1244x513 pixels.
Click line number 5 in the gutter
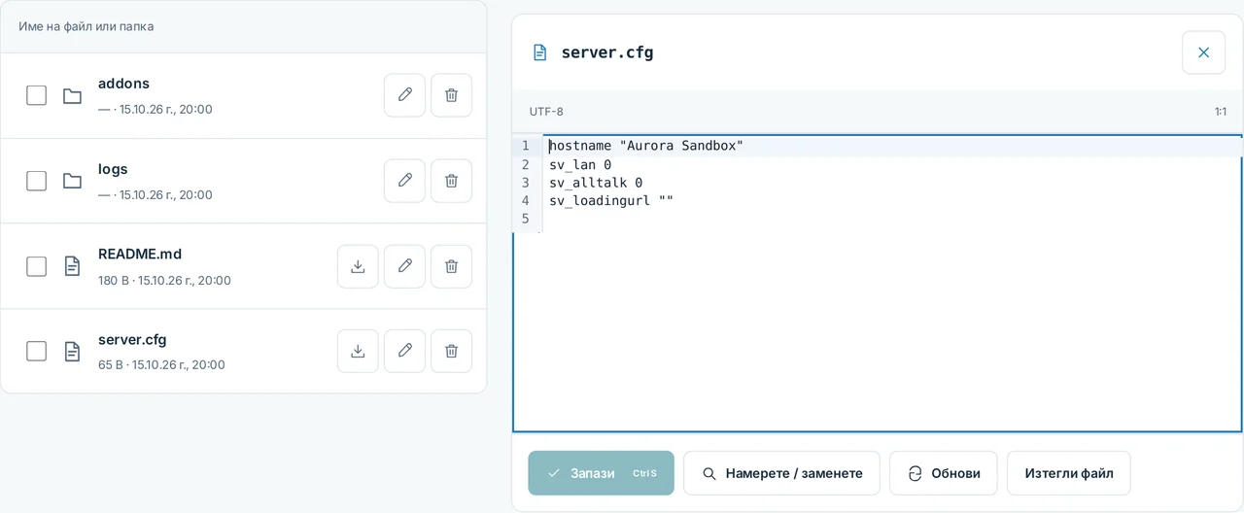[525, 219]
